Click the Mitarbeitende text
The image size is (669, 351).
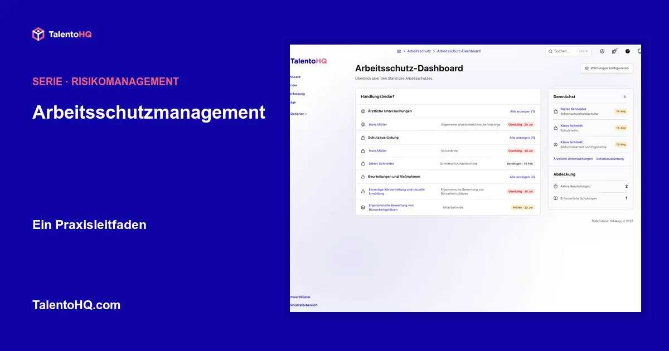453,207
